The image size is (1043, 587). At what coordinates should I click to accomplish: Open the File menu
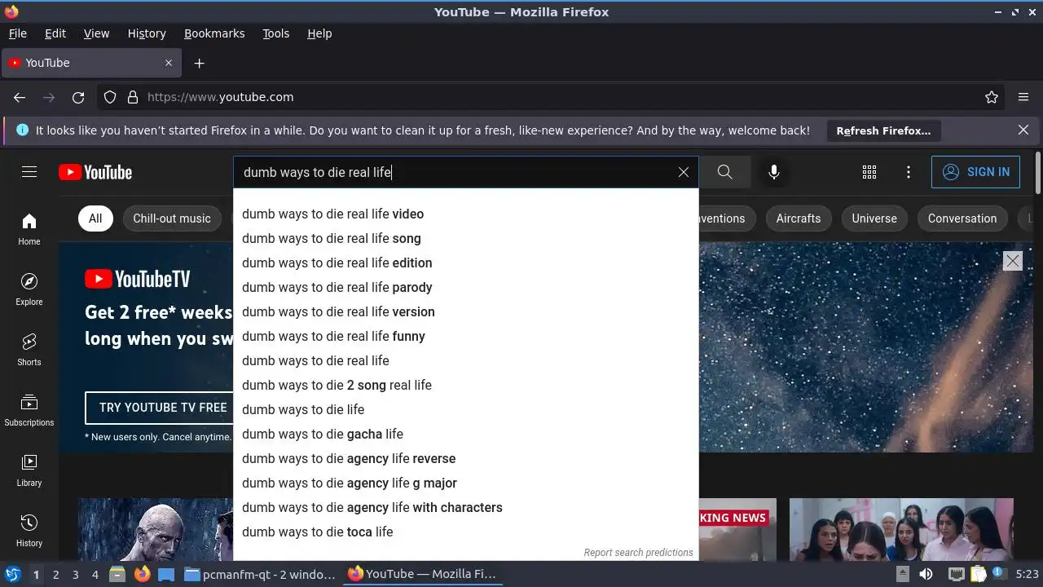[17, 33]
